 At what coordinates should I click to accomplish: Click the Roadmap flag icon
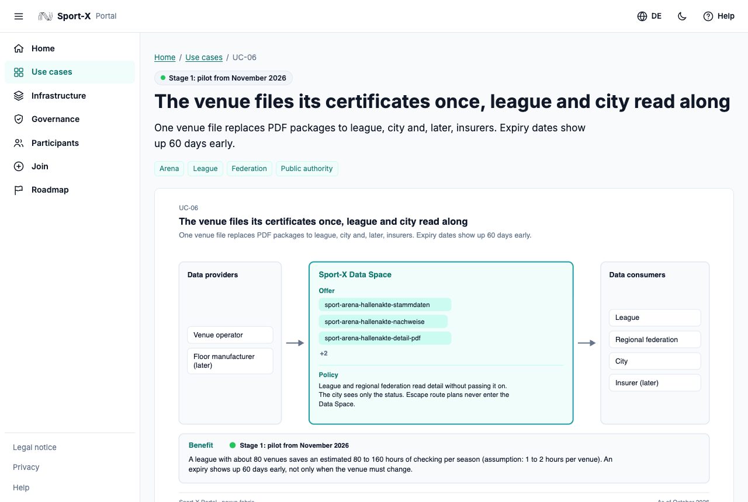[x=19, y=190]
